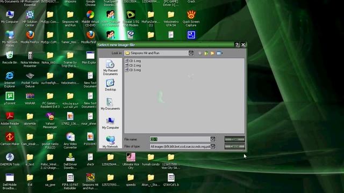The width and height of the screenshot is (344, 193).
Task: Select the CD 2.nrg file
Action: click(133, 65)
